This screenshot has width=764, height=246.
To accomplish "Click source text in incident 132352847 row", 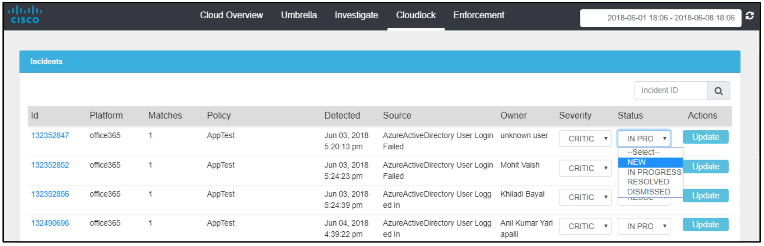I will (438, 141).
